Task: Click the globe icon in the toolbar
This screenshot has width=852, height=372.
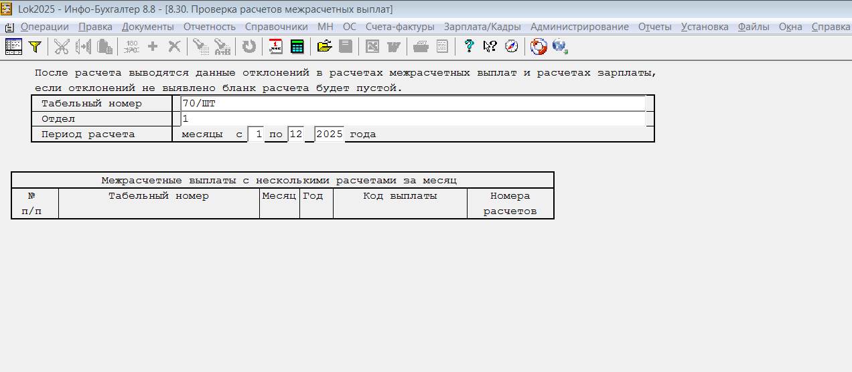Action: coord(559,46)
